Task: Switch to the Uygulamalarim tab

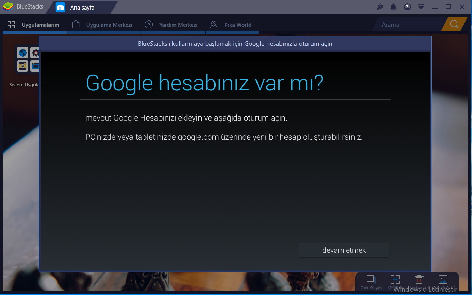Action: (34, 25)
